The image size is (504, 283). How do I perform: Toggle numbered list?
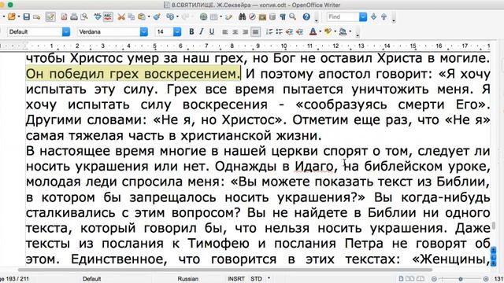pos(269,31)
